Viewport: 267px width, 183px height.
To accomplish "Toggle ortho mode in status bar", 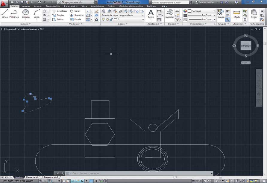I will click(x=54, y=181).
